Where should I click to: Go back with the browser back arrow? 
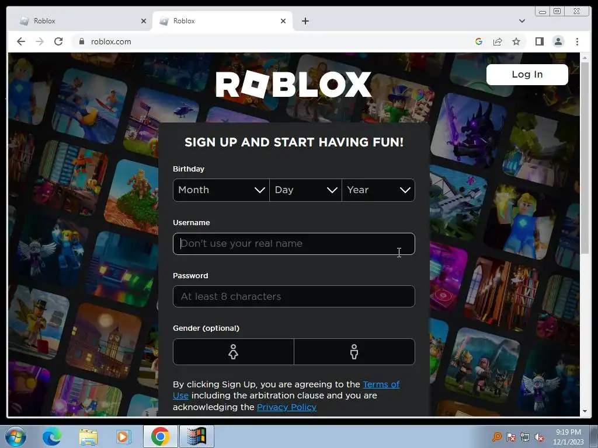[21, 41]
